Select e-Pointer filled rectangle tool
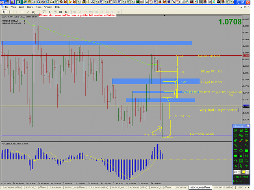Viewport: 254px width, 190px height. [x=246, y=151]
